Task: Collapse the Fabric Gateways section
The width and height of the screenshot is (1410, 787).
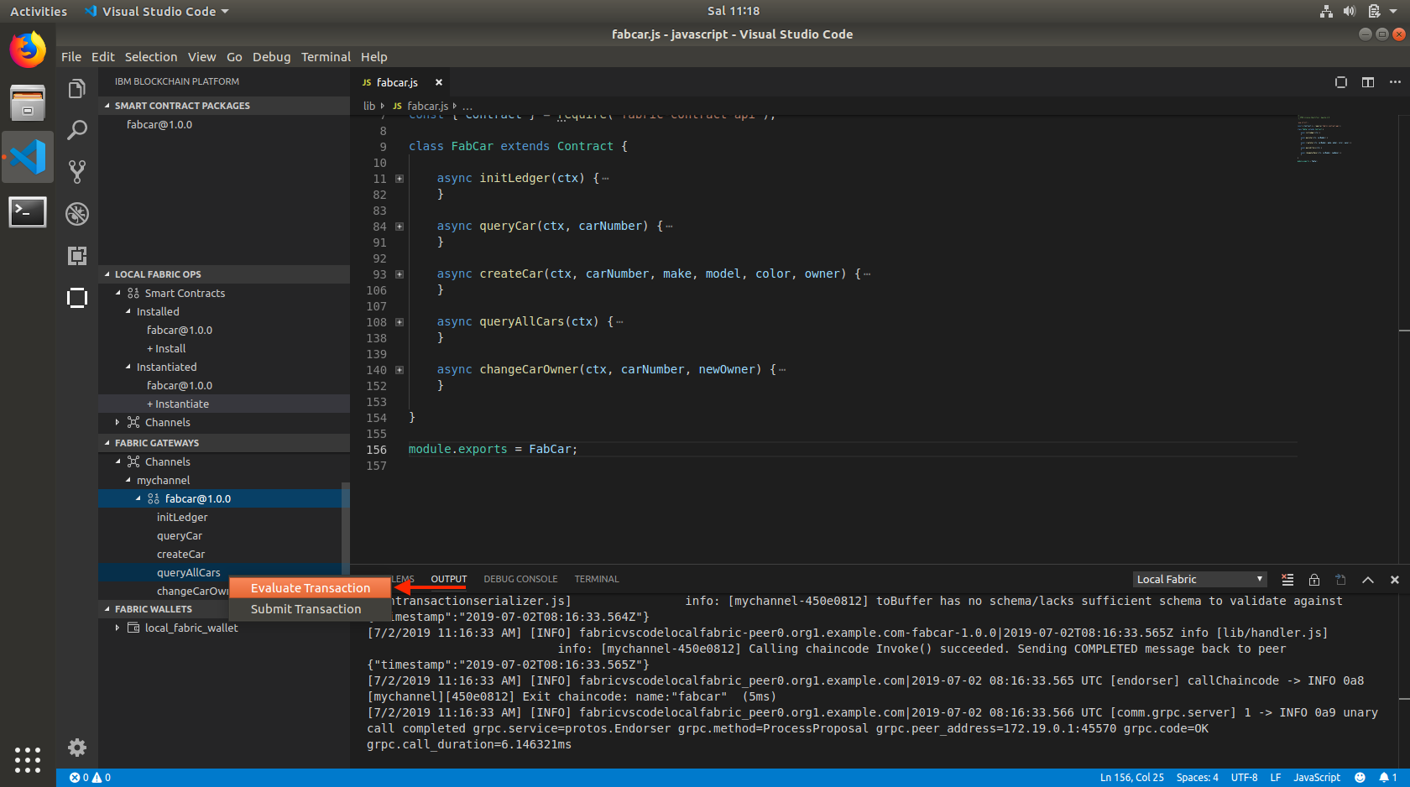Action: point(224,443)
